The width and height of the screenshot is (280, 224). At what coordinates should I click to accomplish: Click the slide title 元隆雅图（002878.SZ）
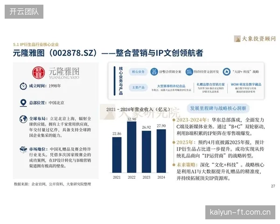pyautogui.click(x=56, y=53)
